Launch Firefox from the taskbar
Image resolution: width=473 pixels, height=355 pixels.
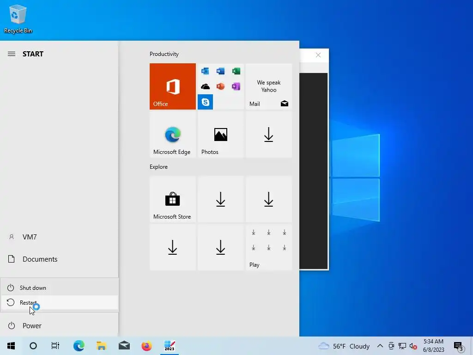click(146, 346)
